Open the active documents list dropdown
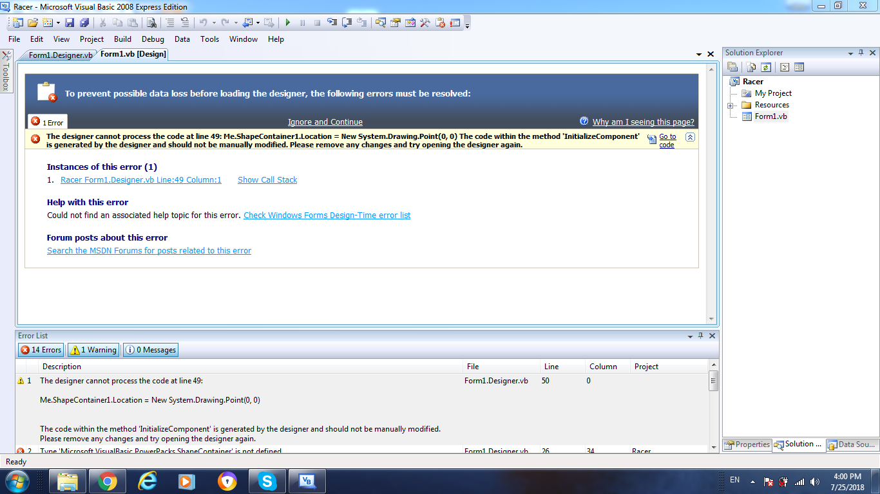 click(699, 55)
